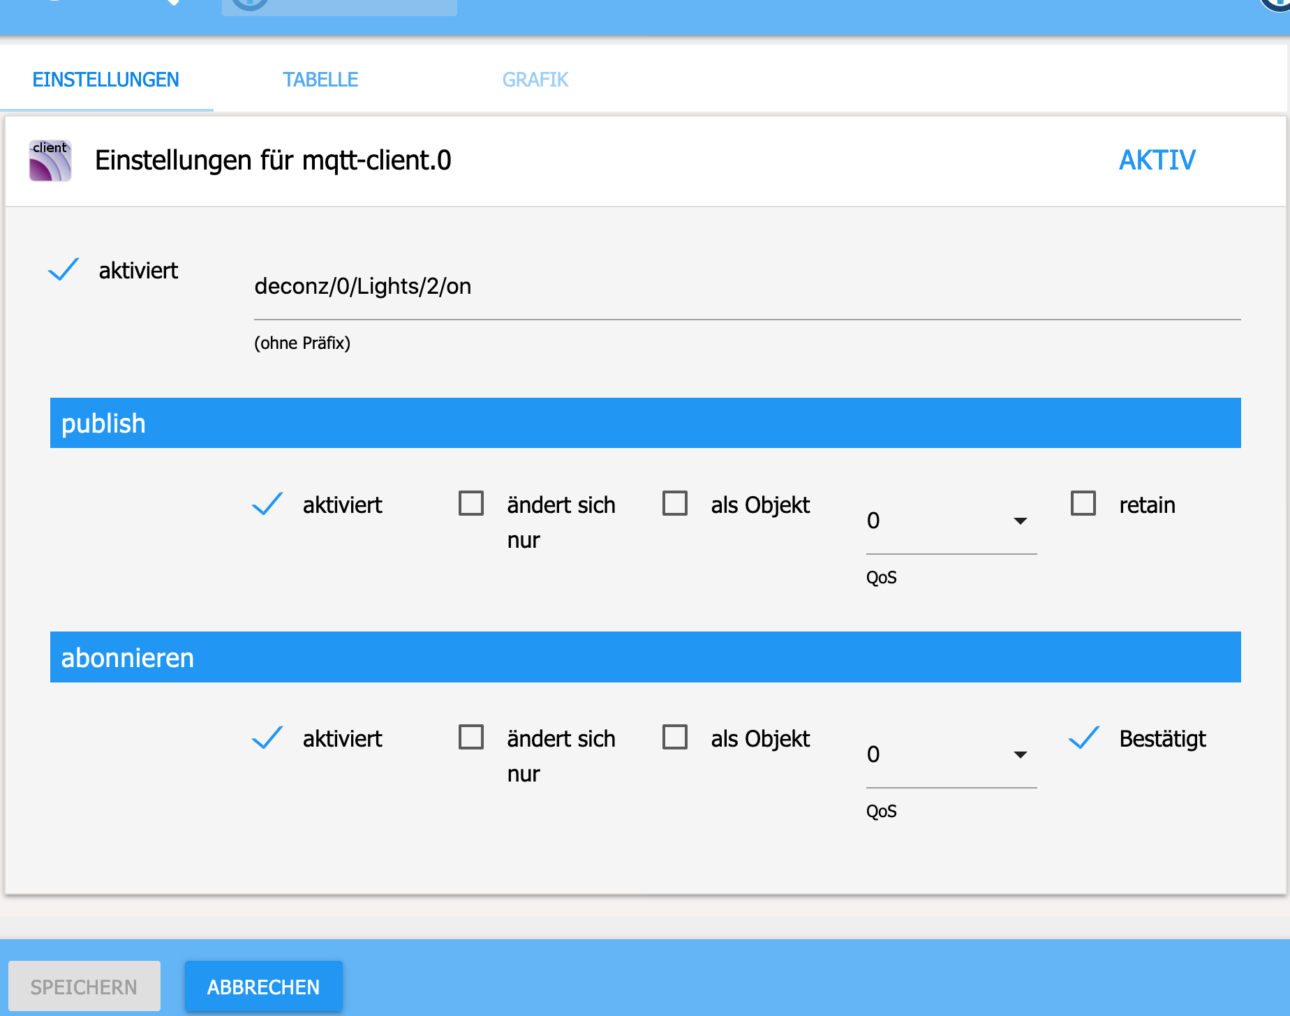
Task: Enable the retain checkbox
Action: (x=1083, y=503)
